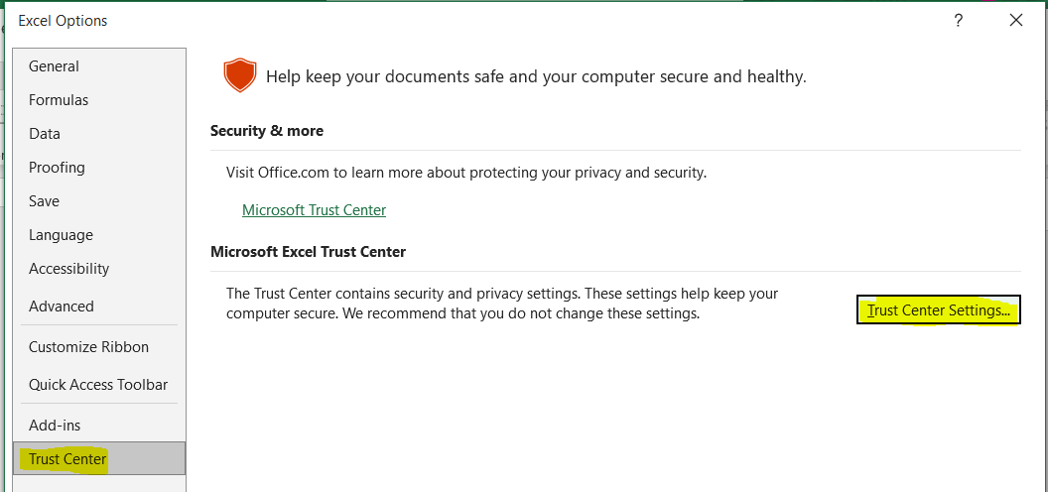The image size is (1048, 492).
Task: Click the 'Microsoft Excel Trust Center' heading
Action: 308,252
